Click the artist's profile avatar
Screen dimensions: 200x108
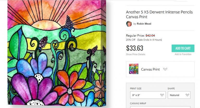129,24
